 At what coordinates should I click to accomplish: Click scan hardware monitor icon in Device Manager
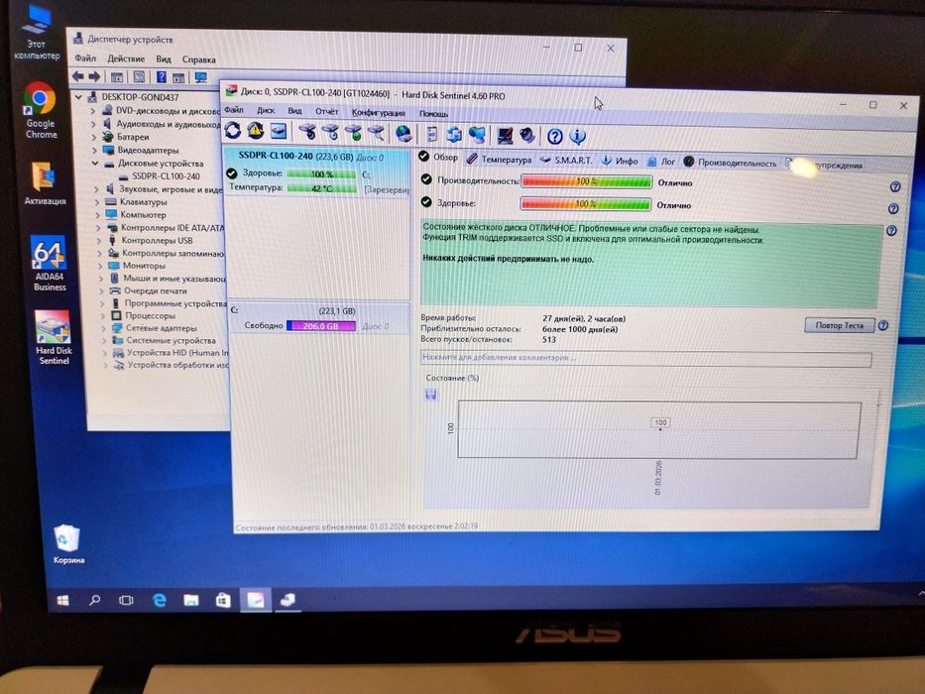pyautogui.click(x=200, y=78)
